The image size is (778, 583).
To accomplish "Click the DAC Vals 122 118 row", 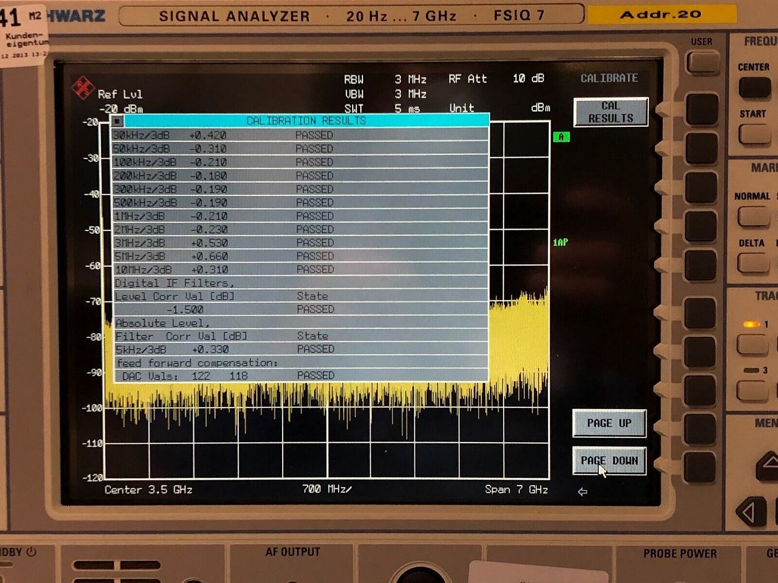I will 301,376.
